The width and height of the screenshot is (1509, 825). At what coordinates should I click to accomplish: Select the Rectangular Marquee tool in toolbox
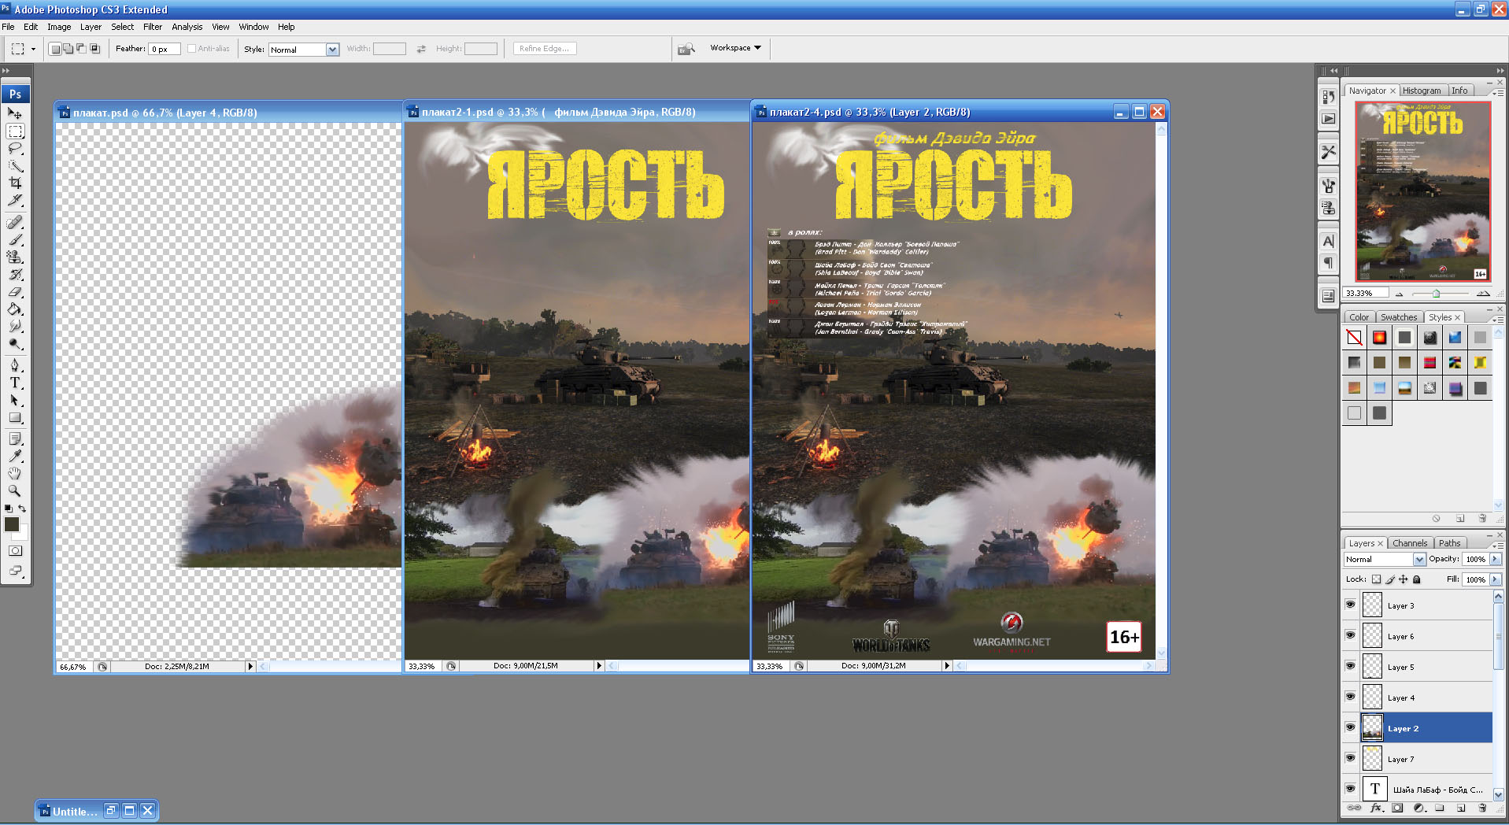(x=15, y=131)
